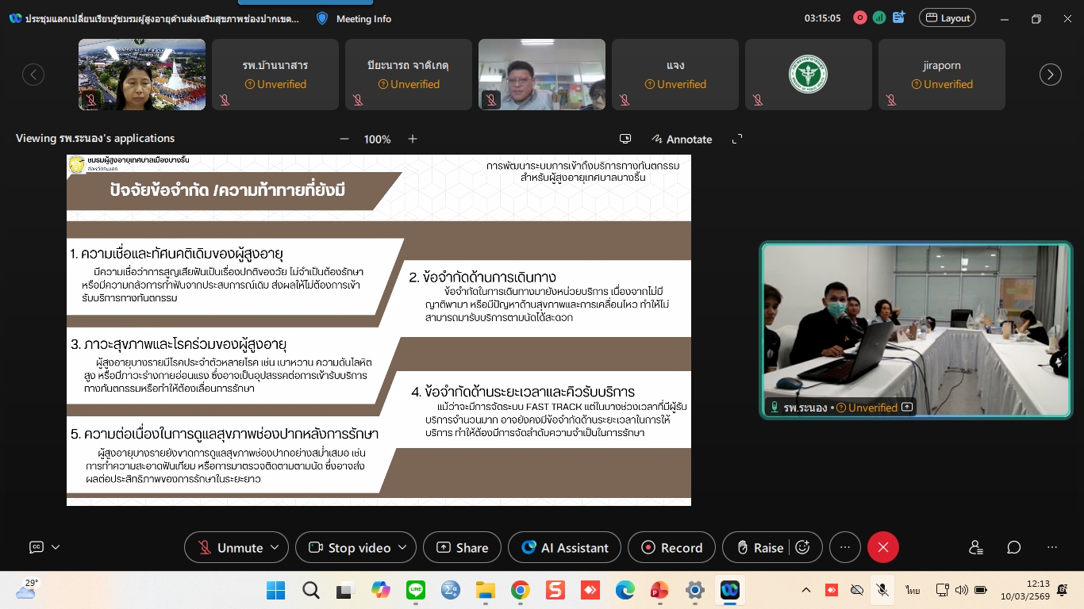Click the Annotate tool
Image resolution: width=1084 pixels, height=609 pixels.
pos(681,139)
